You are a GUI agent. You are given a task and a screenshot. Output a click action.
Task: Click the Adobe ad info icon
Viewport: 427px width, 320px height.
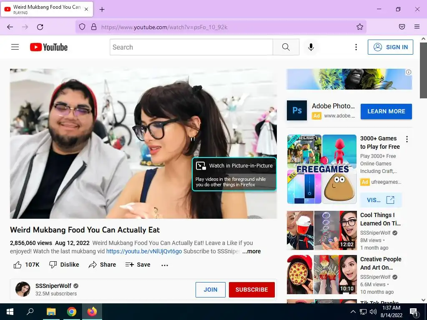tap(409, 72)
